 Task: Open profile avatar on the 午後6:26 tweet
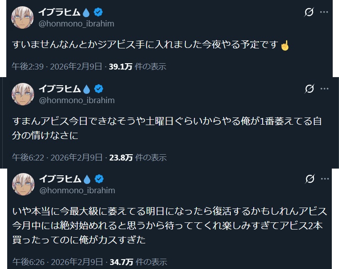pyautogui.click(x=23, y=184)
